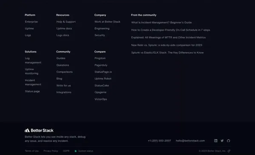The image size is (255, 155).
Task: Open Integrations link
Action: (x=64, y=92)
